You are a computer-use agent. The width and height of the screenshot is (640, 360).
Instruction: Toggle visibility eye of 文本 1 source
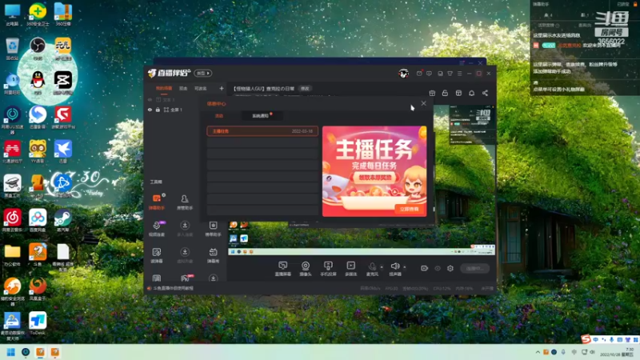coord(150,99)
